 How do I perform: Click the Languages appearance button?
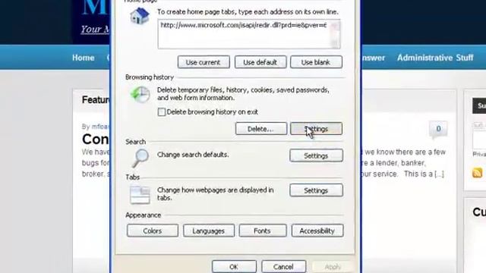pyautogui.click(x=209, y=231)
